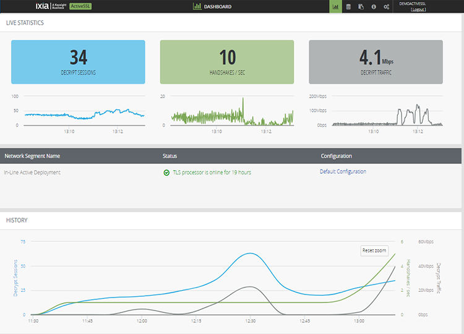Click the Network Segment Name column header
The image size is (464, 334).
coord(32,156)
